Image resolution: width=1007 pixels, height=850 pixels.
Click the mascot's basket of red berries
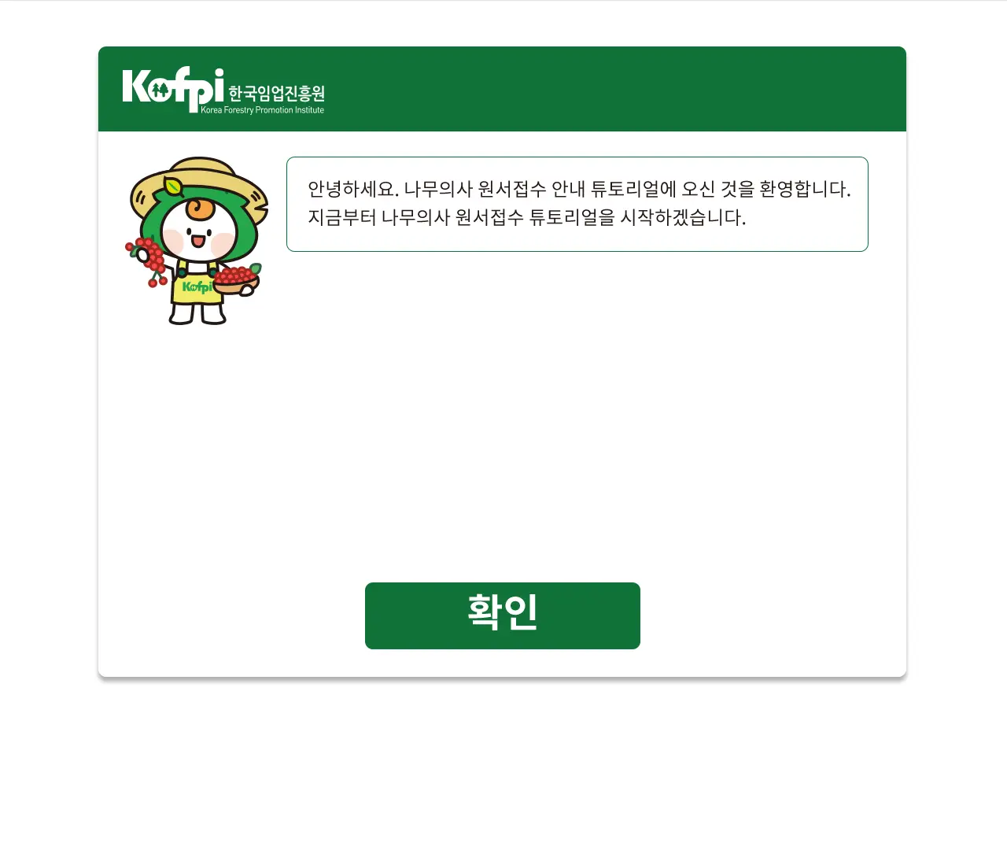pyautogui.click(x=237, y=280)
